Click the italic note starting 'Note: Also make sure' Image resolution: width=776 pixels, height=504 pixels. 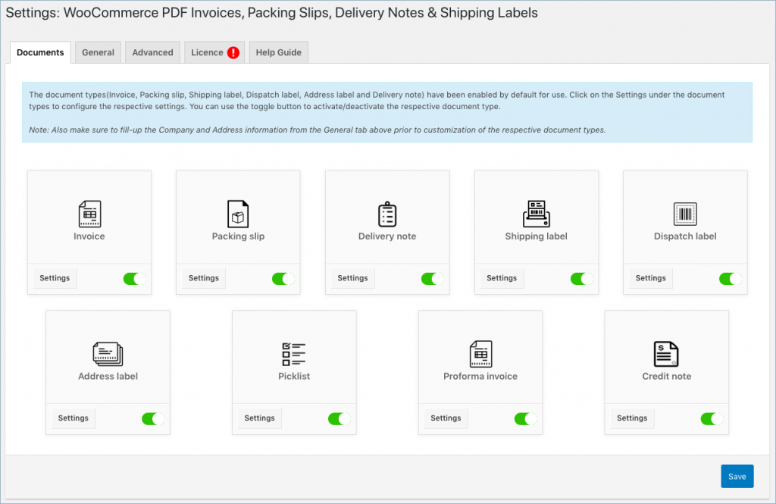coord(318,130)
